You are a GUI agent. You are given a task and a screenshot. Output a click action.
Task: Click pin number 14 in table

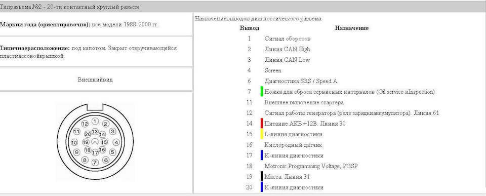250,124
